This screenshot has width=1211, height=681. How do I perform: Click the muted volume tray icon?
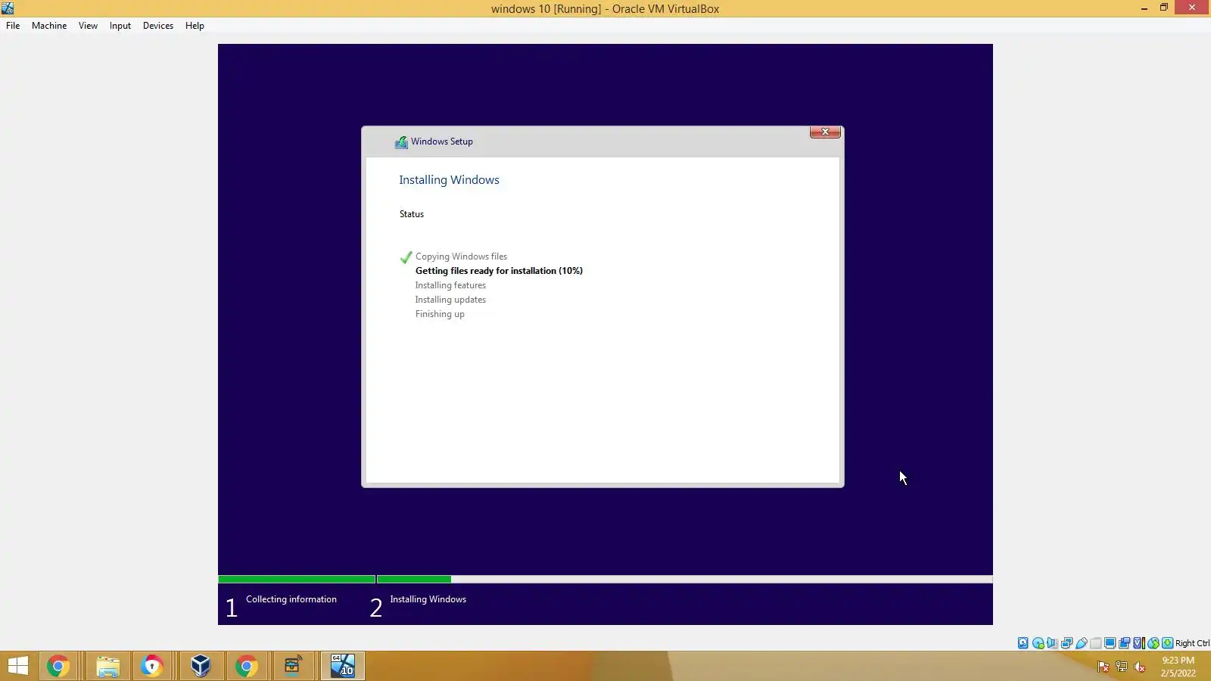coord(1140,667)
